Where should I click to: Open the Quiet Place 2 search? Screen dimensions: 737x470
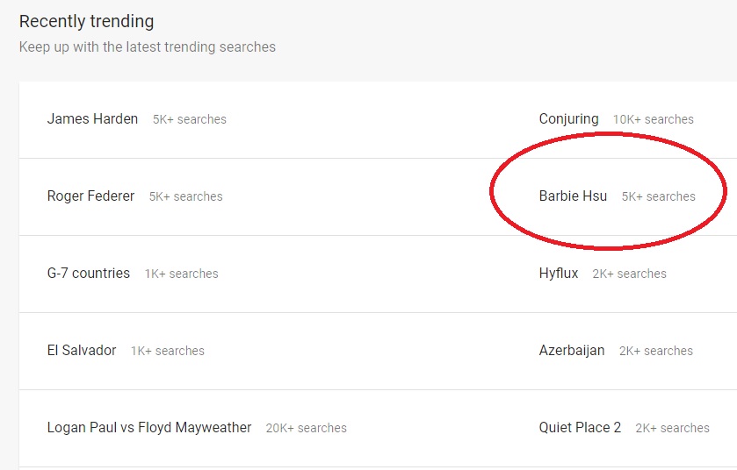pos(580,427)
